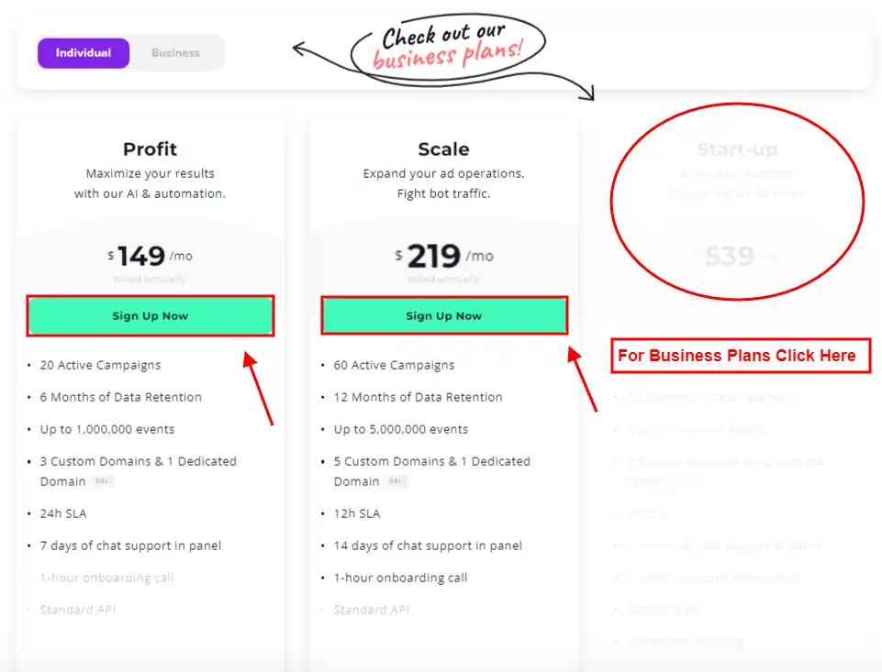
Task: Click the "60 Active Campaigns" feature
Action: point(394,365)
